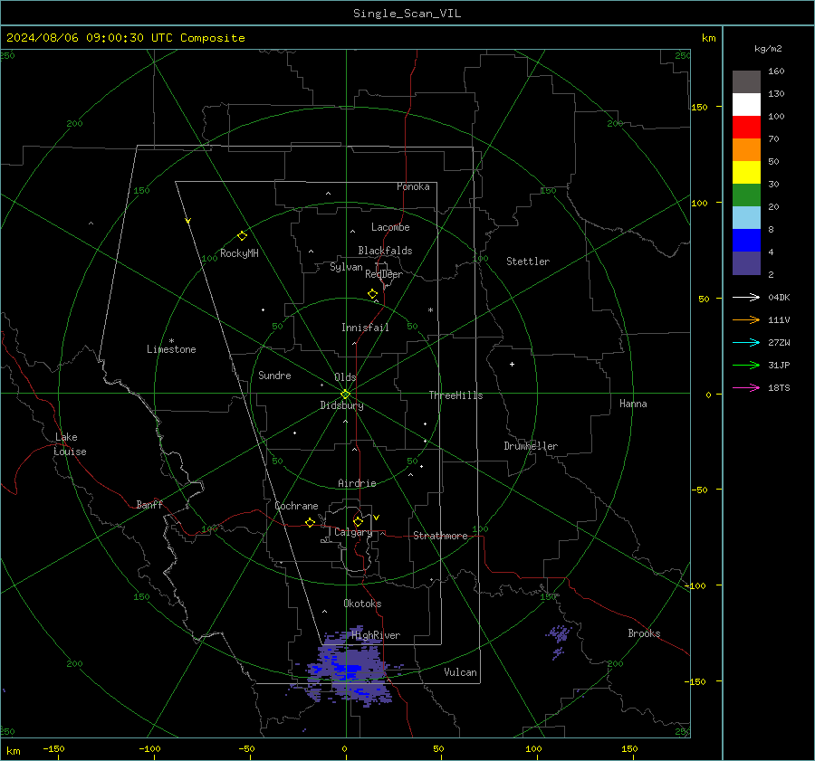This screenshot has width=815, height=761.
Task: Click the 160 value on the color scale
Action: [x=776, y=71]
